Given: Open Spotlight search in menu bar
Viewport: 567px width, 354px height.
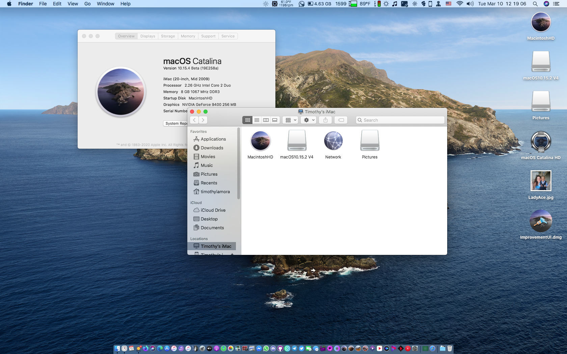Looking at the screenshot, I should click(x=535, y=4).
